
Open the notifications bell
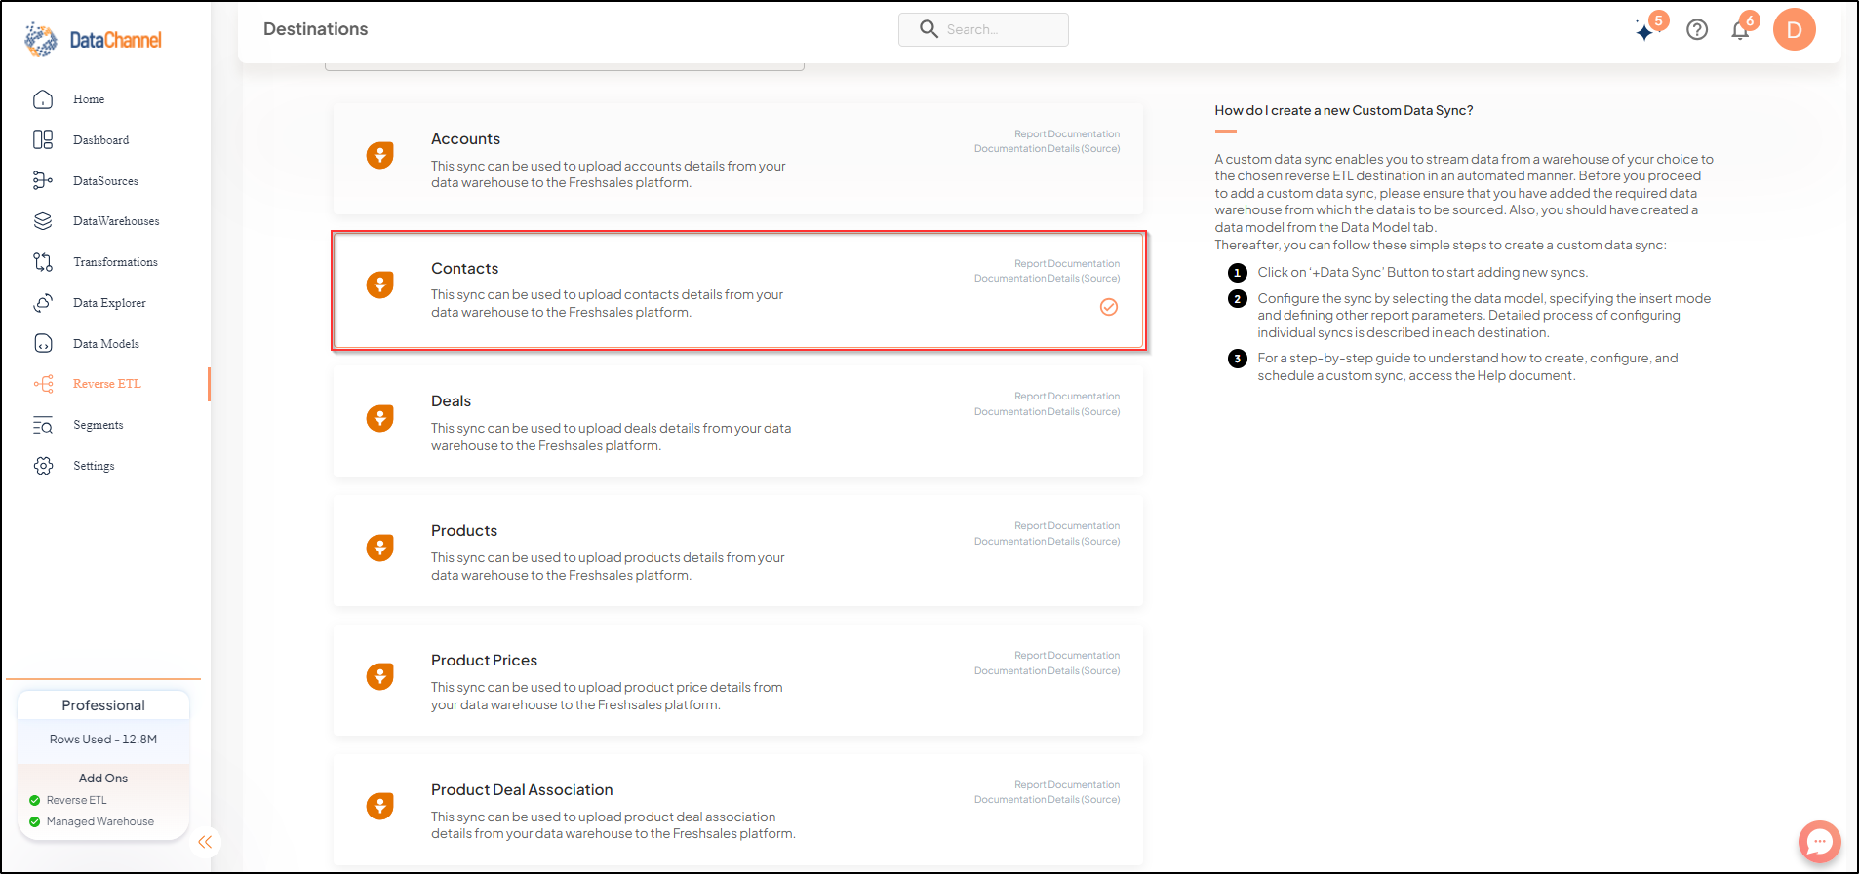(1740, 30)
